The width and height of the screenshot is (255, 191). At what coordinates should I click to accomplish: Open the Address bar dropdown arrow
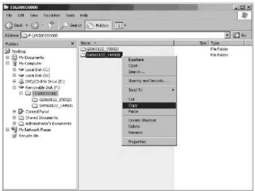click(227, 35)
